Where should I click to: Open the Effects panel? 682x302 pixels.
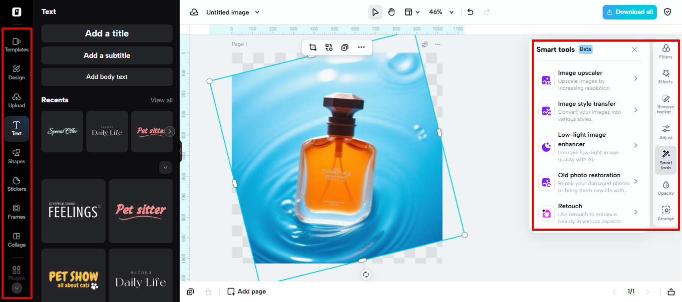(666, 76)
